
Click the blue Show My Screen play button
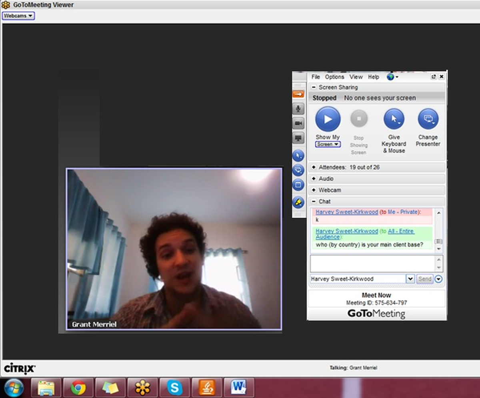(328, 119)
